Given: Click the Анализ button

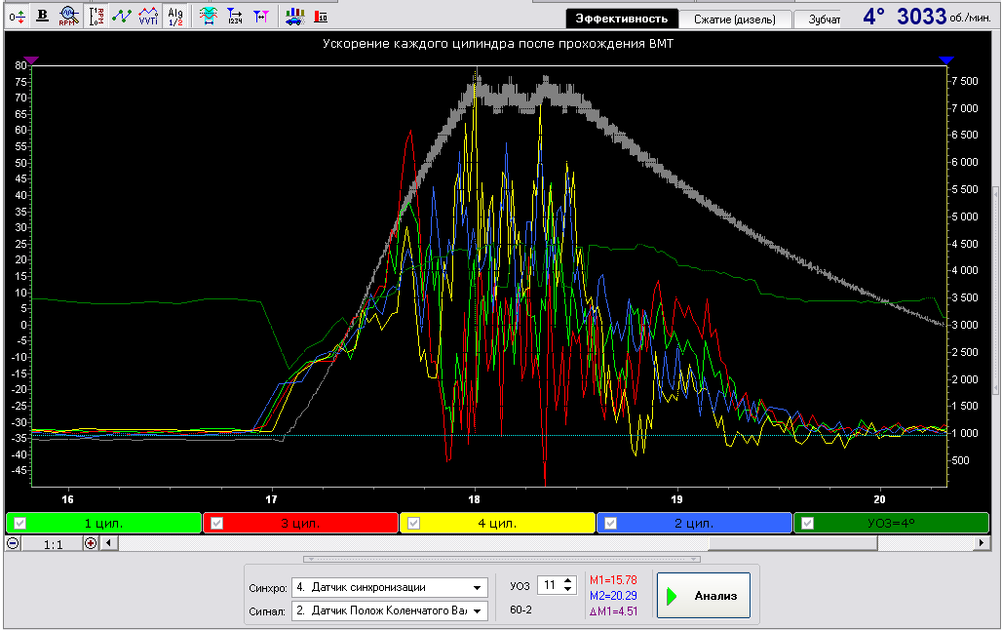Looking at the screenshot, I should click(704, 596).
